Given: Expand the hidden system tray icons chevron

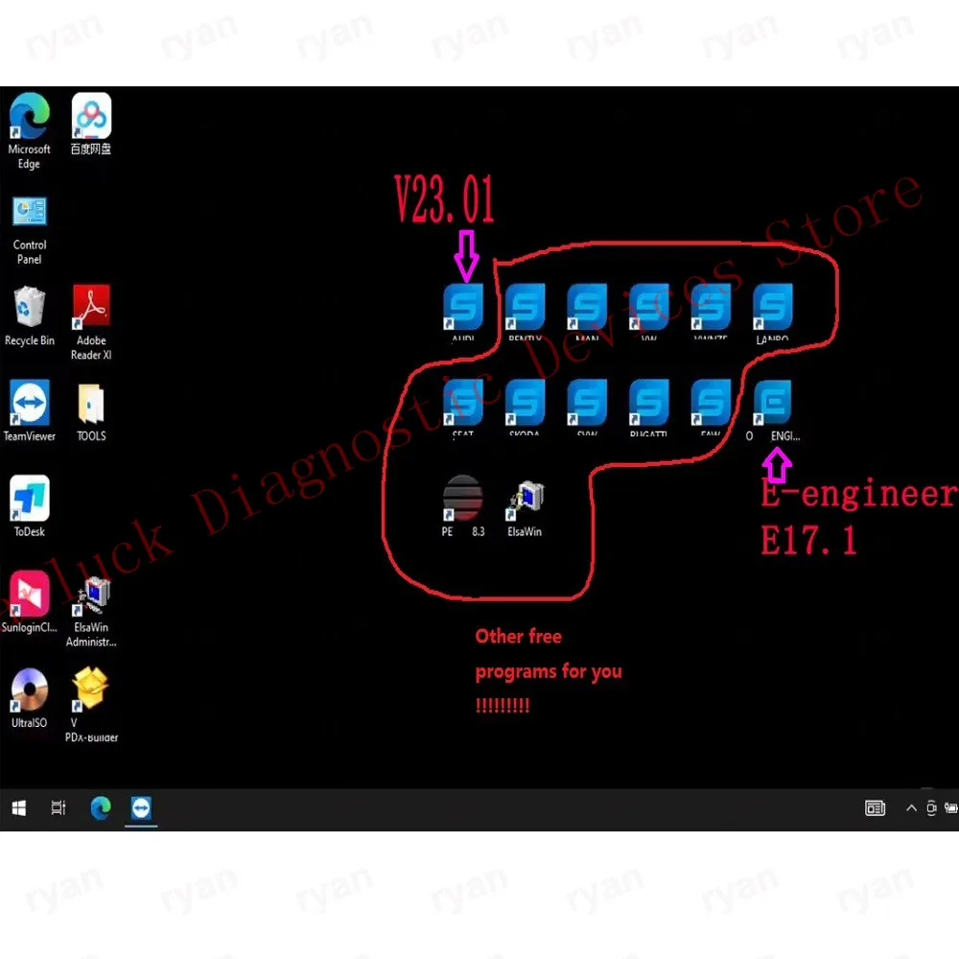Looking at the screenshot, I should [x=911, y=808].
